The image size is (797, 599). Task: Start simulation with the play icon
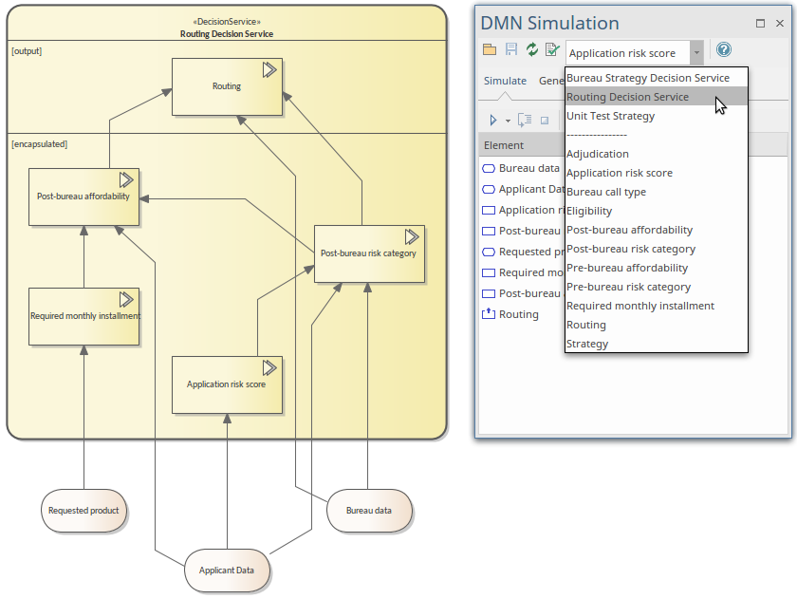click(492, 120)
